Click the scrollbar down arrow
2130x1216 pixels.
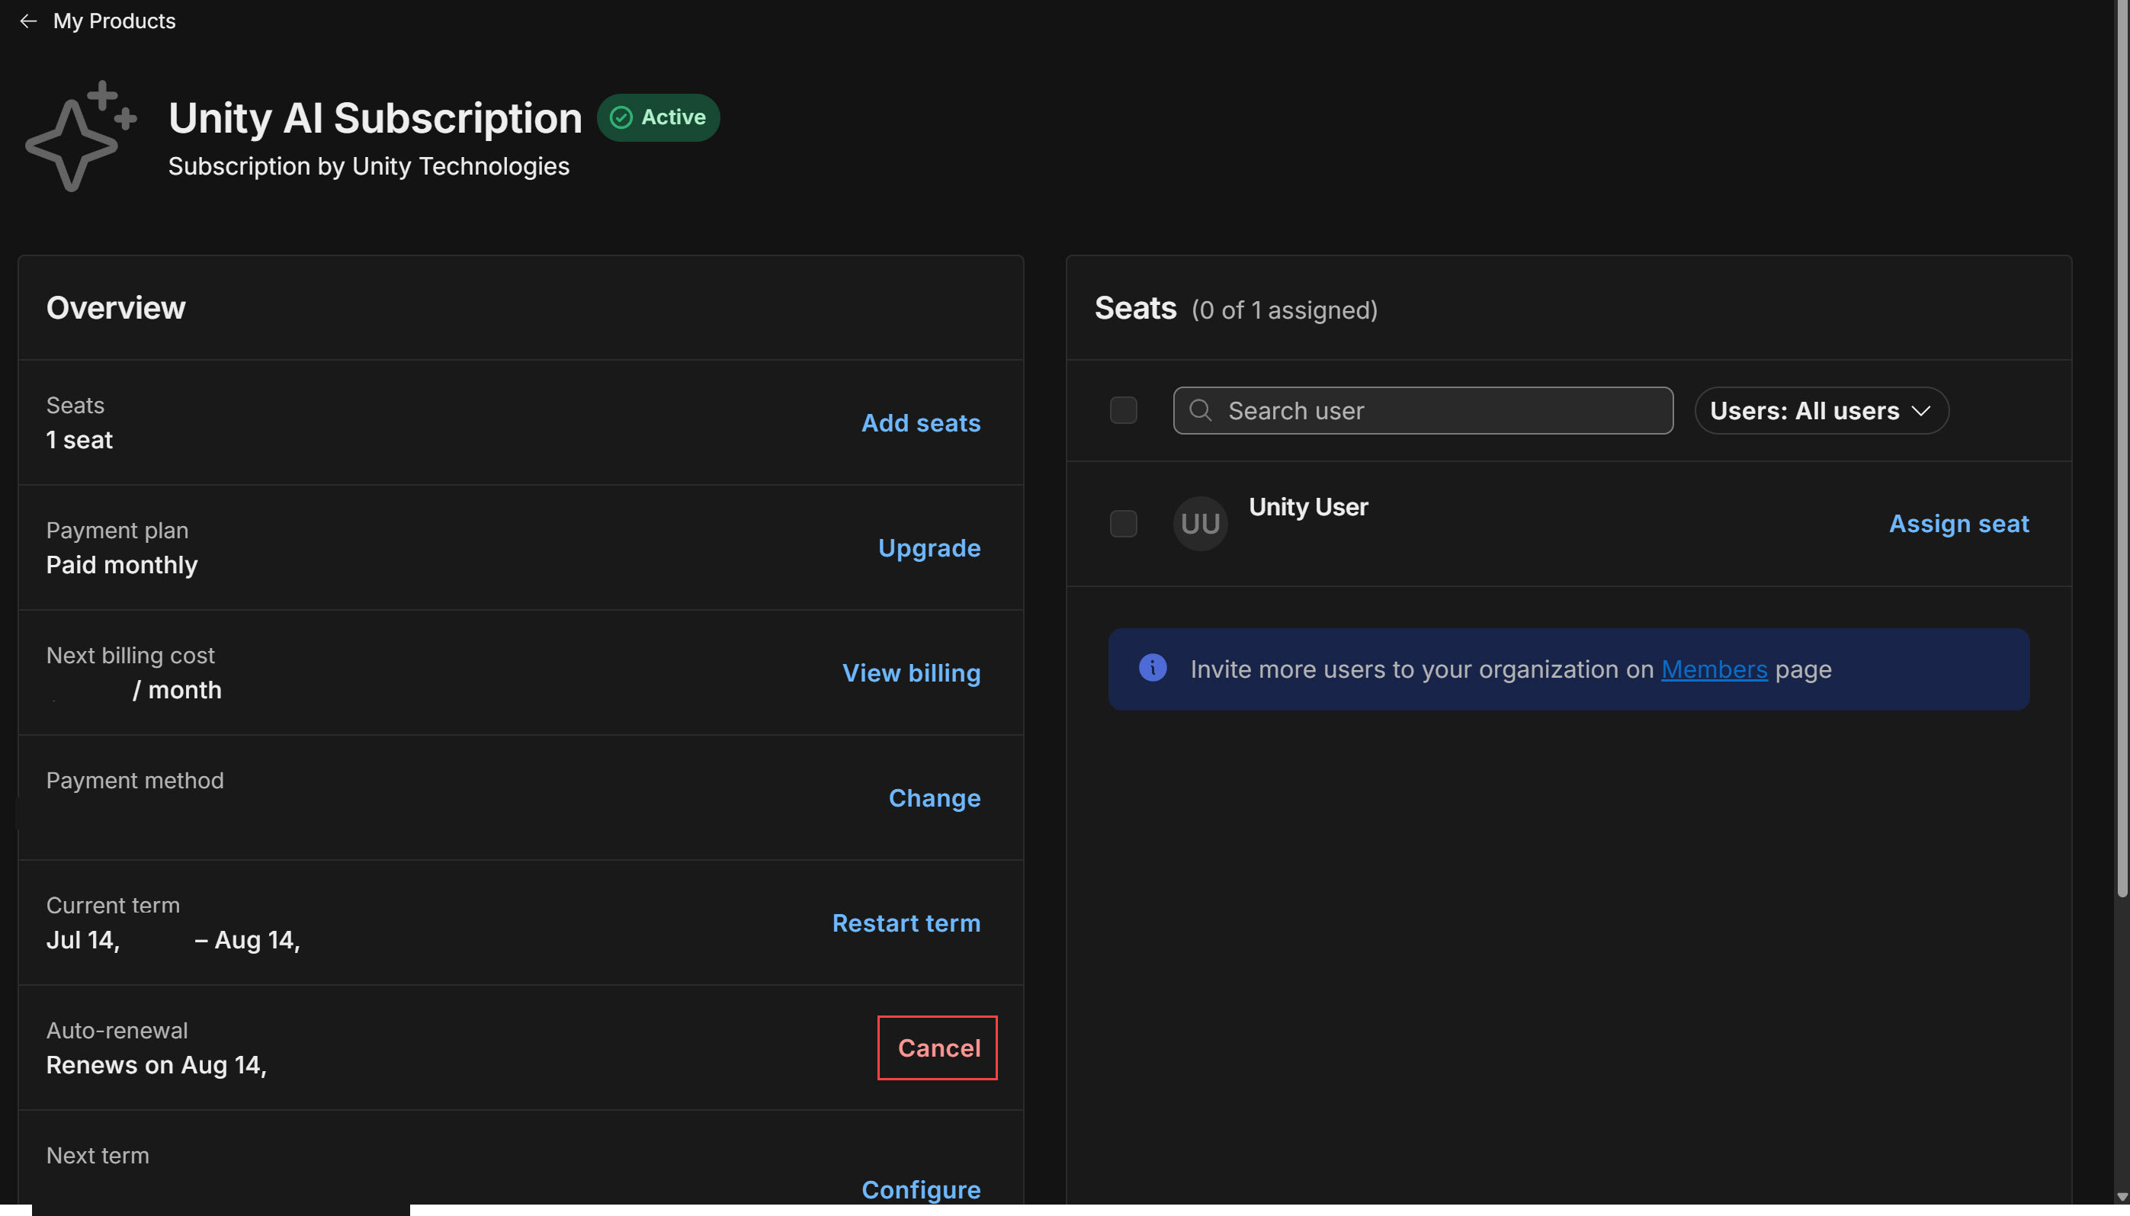click(x=2122, y=1197)
